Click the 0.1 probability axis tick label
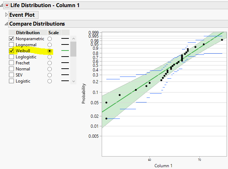Viewport: 228px width, 169px height. point(96,92)
